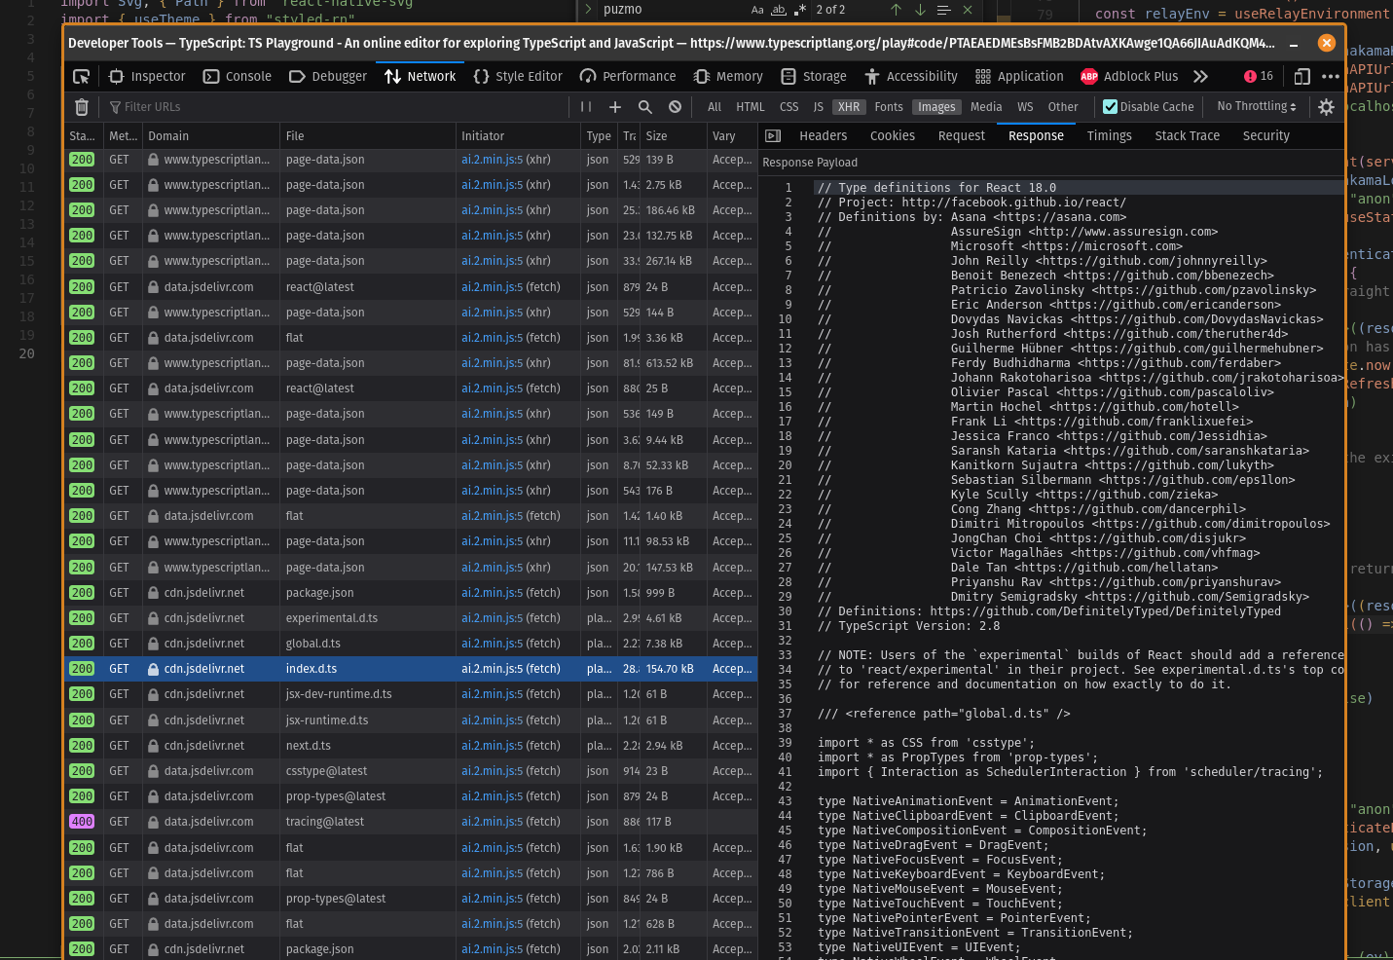Toggle the XHR request filter
This screenshot has height=960, width=1393.
(849, 107)
